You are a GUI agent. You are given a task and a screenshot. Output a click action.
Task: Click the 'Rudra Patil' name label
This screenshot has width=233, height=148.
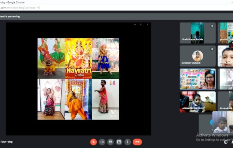coord(226,109)
